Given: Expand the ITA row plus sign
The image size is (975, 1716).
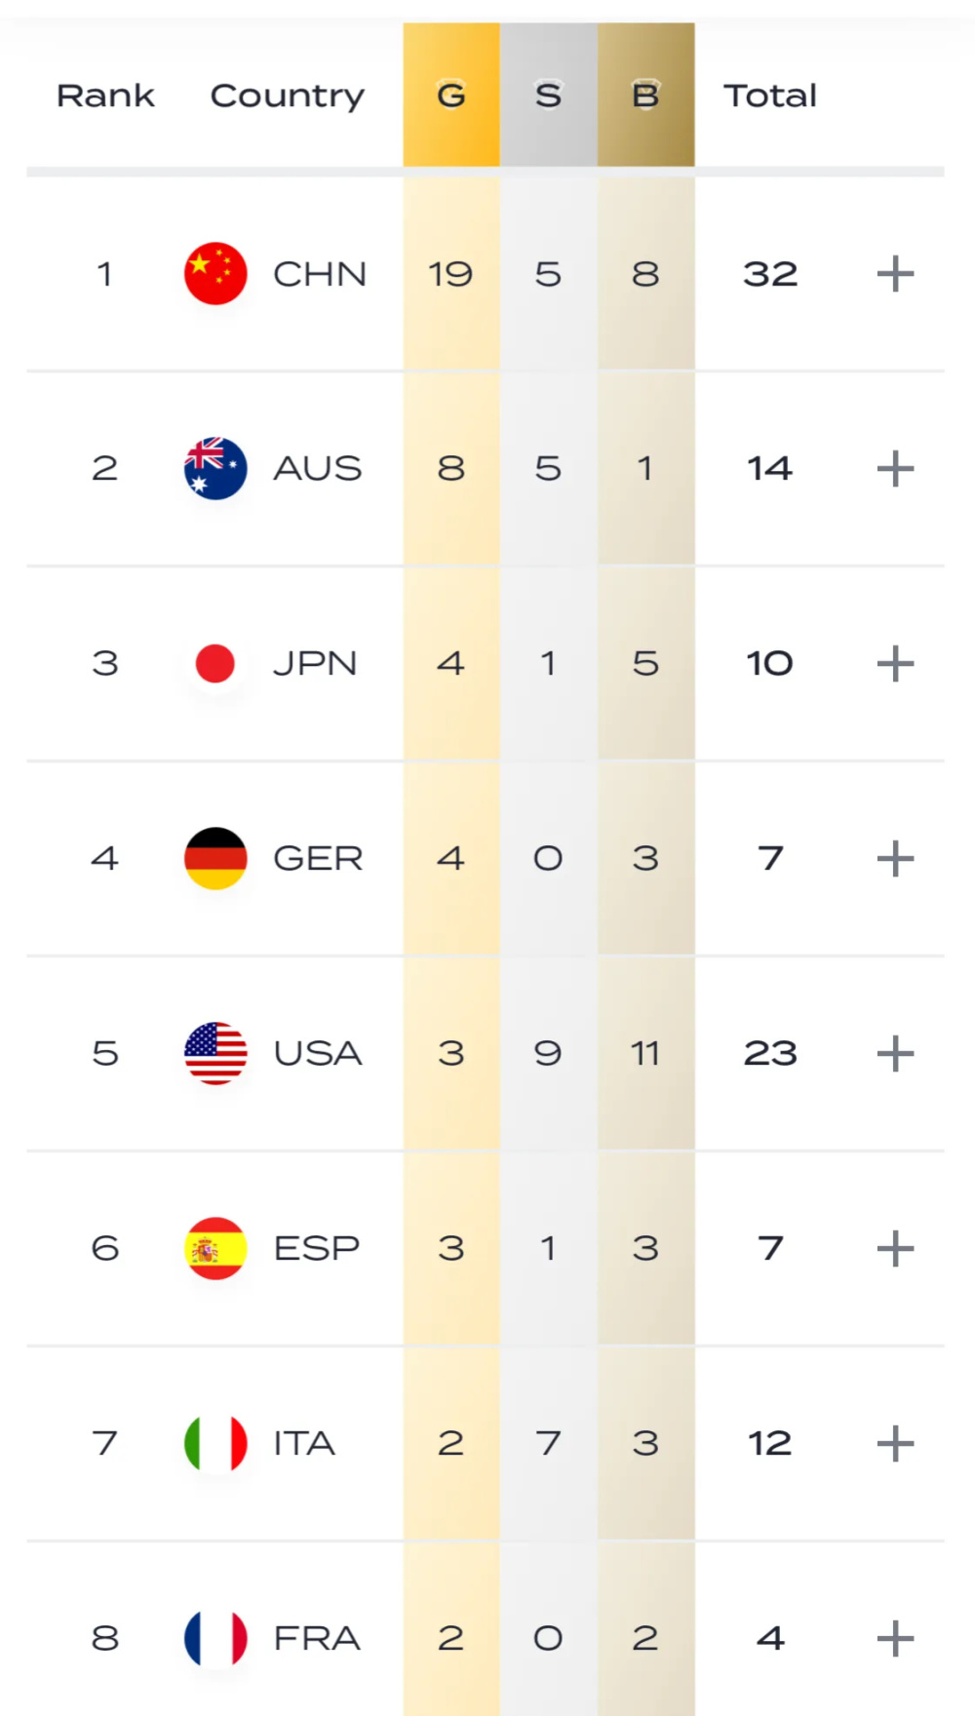Looking at the screenshot, I should click(895, 1444).
